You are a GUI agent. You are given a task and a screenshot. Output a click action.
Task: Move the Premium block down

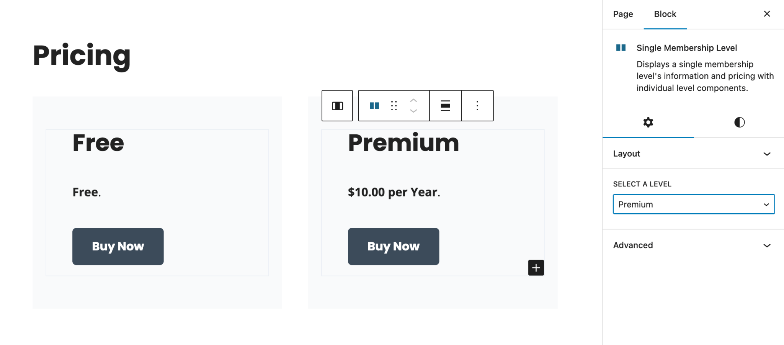tap(413, 111)
